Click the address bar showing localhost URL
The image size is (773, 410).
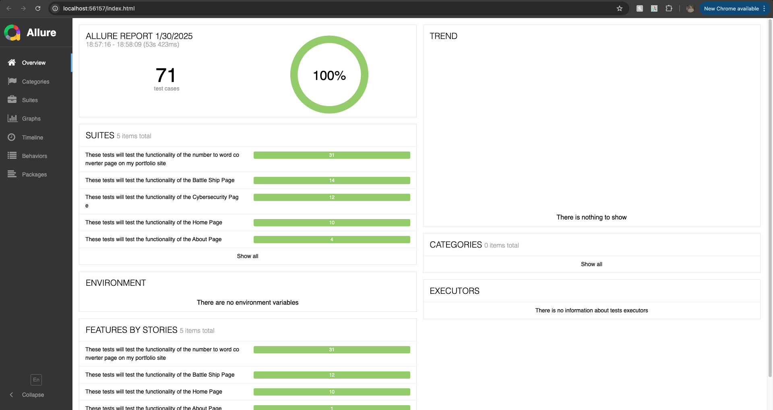282,8
